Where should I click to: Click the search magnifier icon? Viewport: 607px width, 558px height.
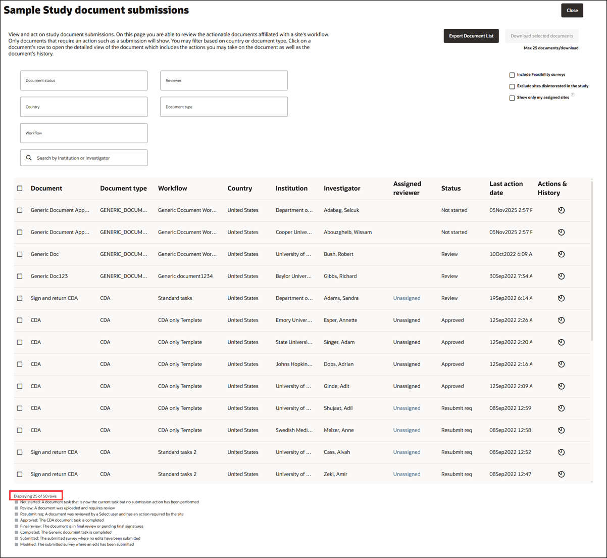29,158
